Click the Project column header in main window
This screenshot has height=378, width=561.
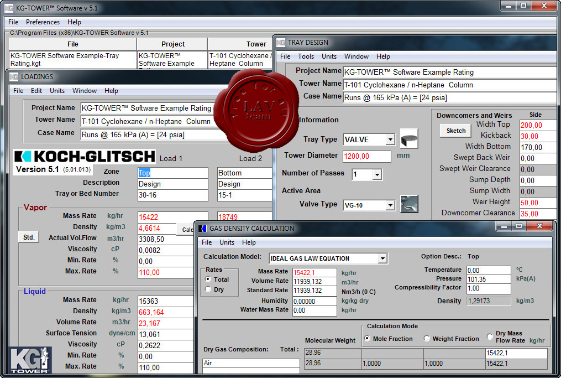click(x=173, y=44)
